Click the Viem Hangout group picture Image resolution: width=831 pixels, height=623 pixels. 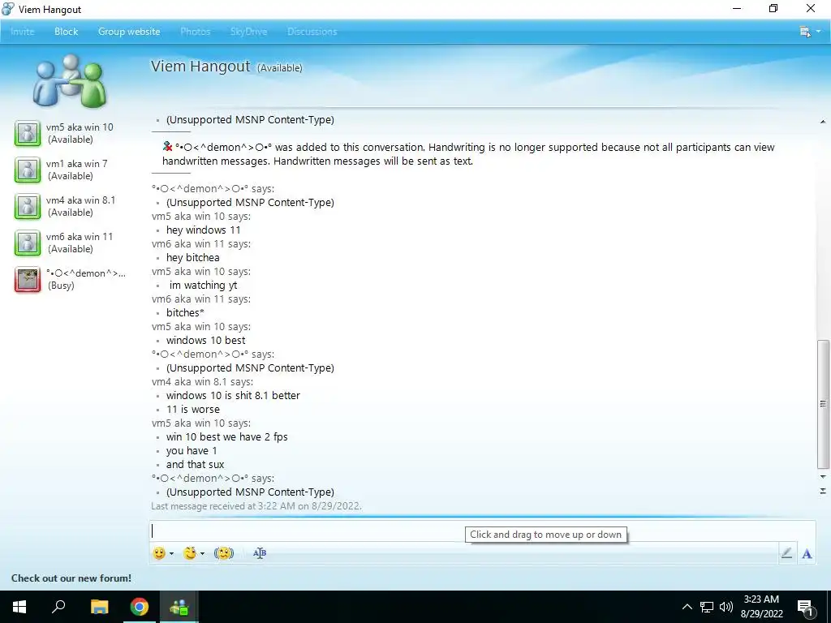tap(70, 80)
